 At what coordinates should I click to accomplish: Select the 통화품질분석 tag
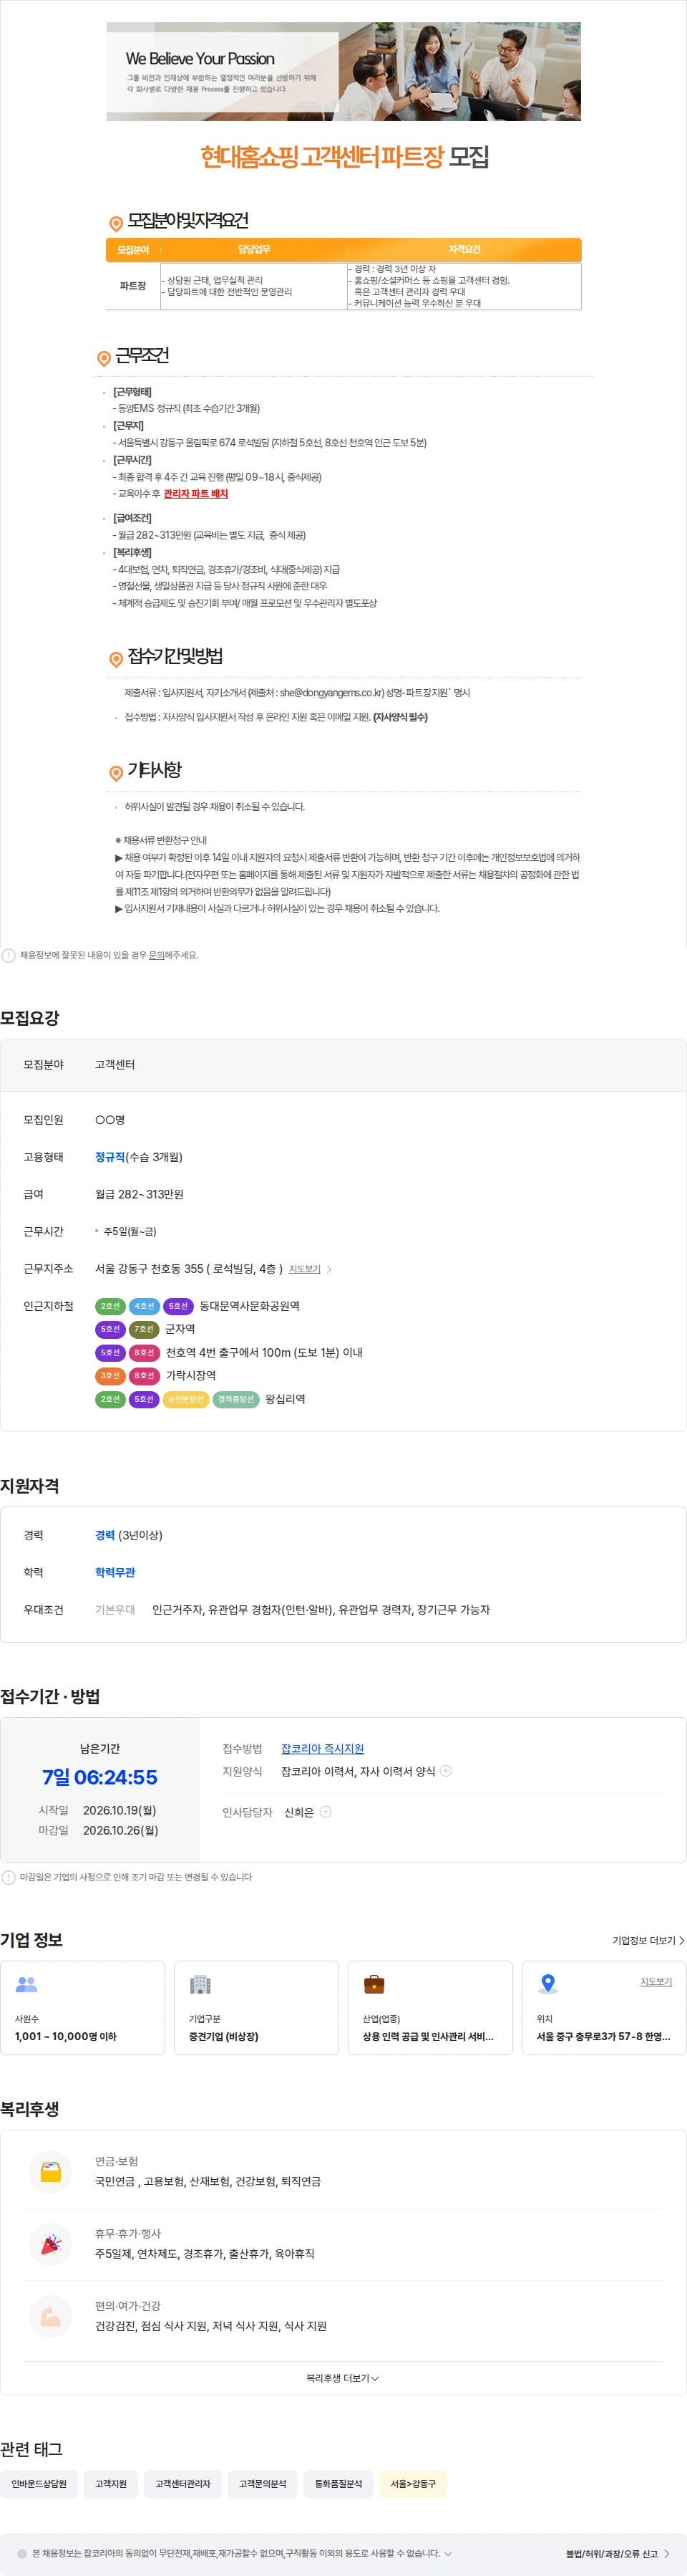click(338, 2484)
